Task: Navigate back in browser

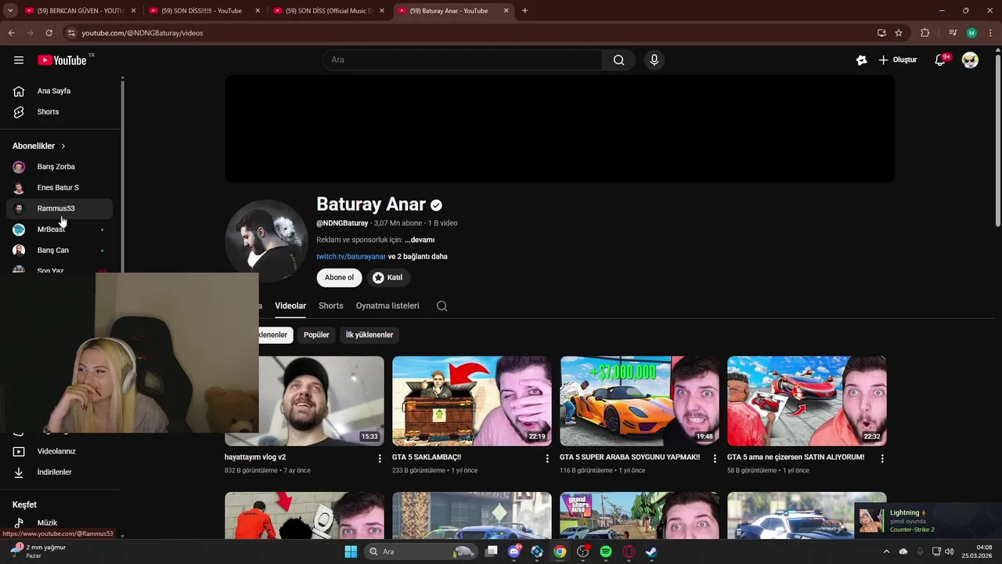Action: point(11,33)
